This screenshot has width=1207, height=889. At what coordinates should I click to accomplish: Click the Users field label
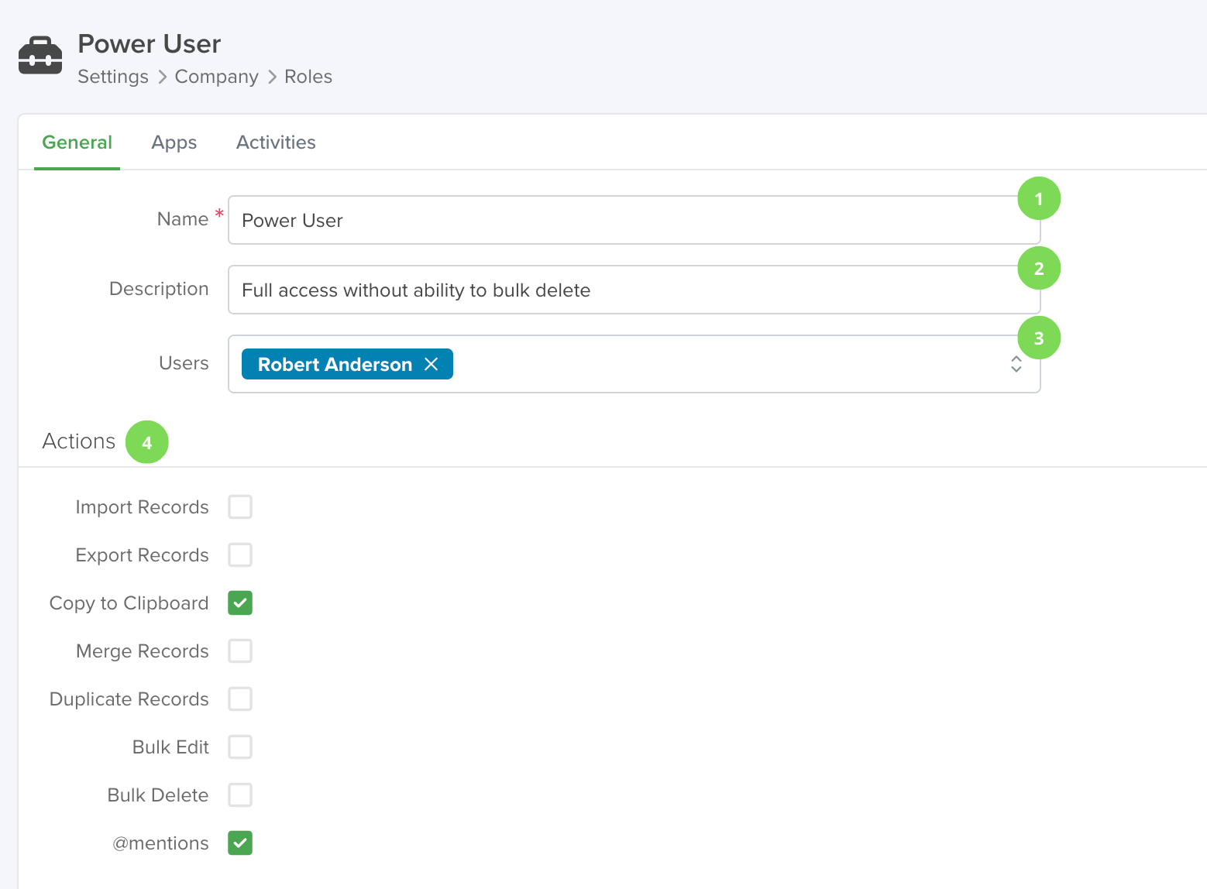(184, 363)
